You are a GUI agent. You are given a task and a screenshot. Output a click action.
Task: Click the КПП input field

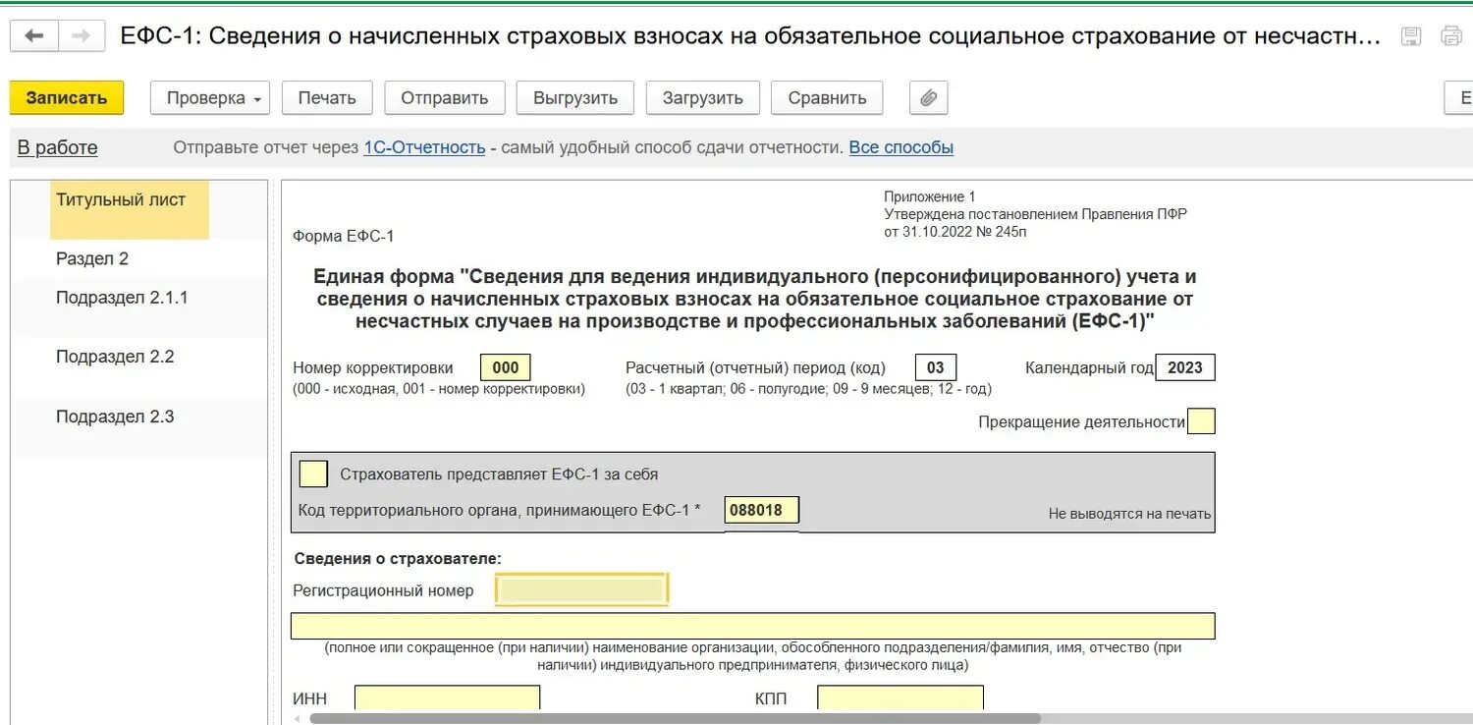tap(900, 698)
